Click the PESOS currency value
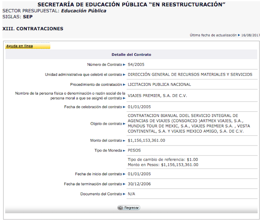Viewport: 260px width, 222px height. (x=134, y=151)
